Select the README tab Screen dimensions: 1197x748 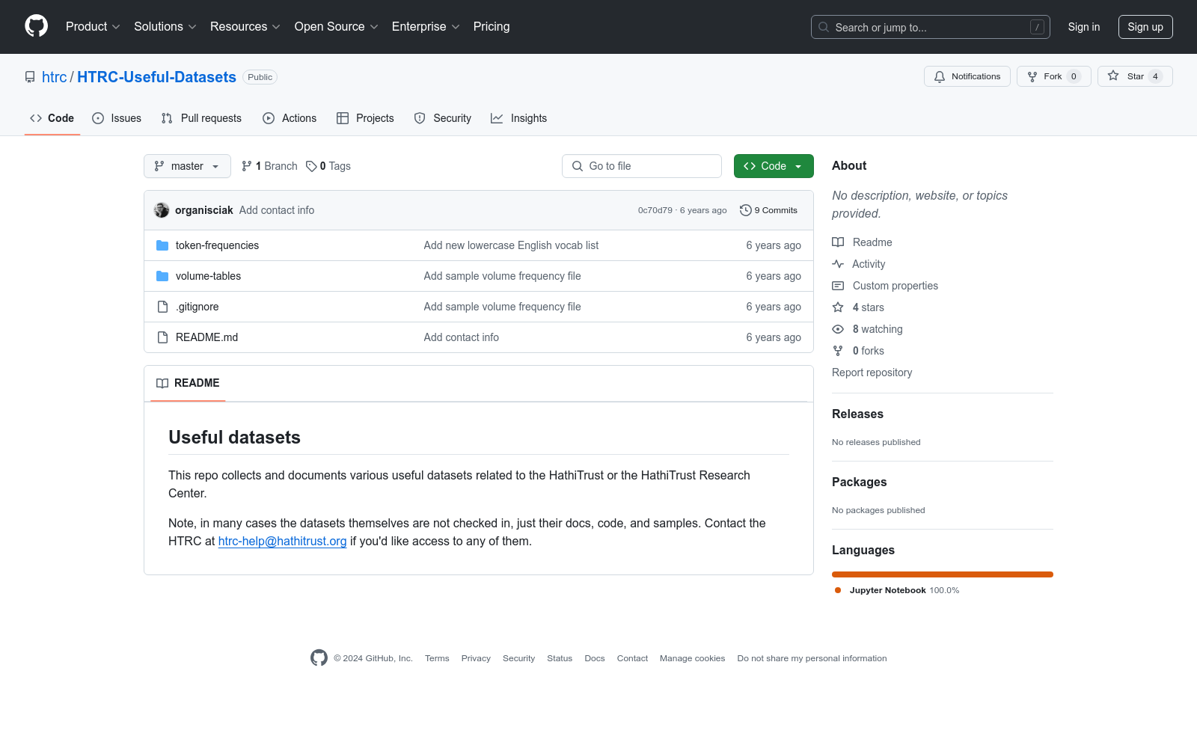coord(188,383)
